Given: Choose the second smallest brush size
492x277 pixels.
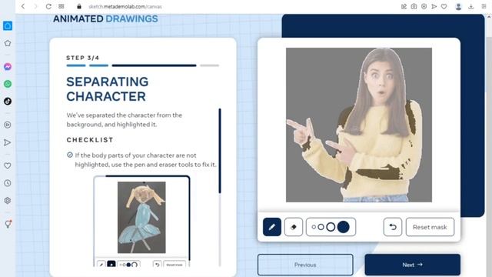Looking at the screenshot, I should point(321,227).
